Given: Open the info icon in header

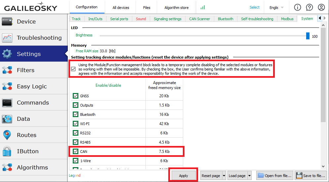Looking at the screenshot, I should pyautogui.click(x=298, y=7).
